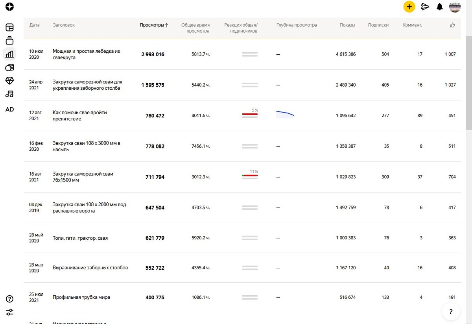Click the yellow plus create button
The width and height of the screenshot is (472, 324).
[x=409, y=7]
